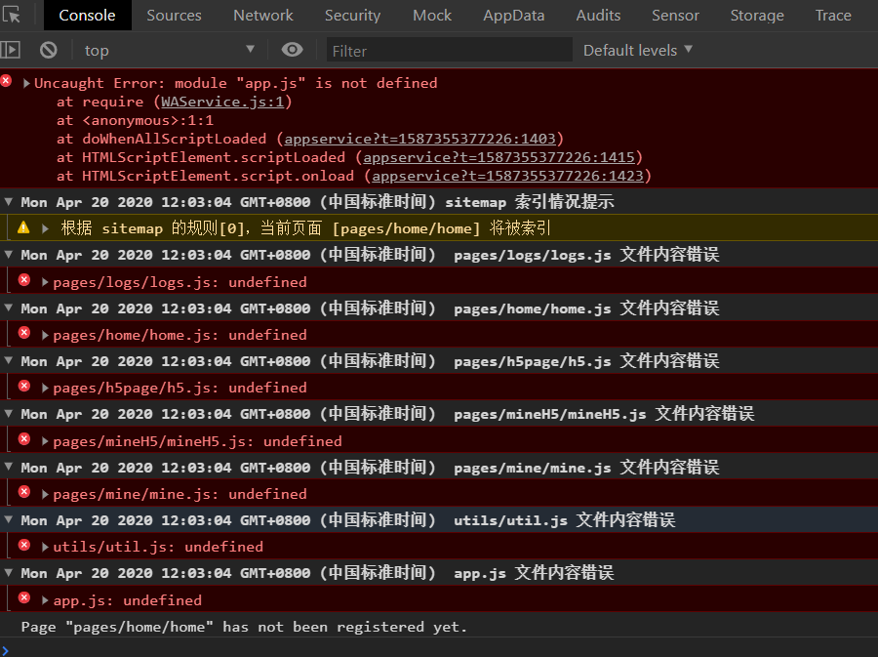
Task: Collapse the utils/util.js 文件内容错误 group
Action: (x=9, y=519)
